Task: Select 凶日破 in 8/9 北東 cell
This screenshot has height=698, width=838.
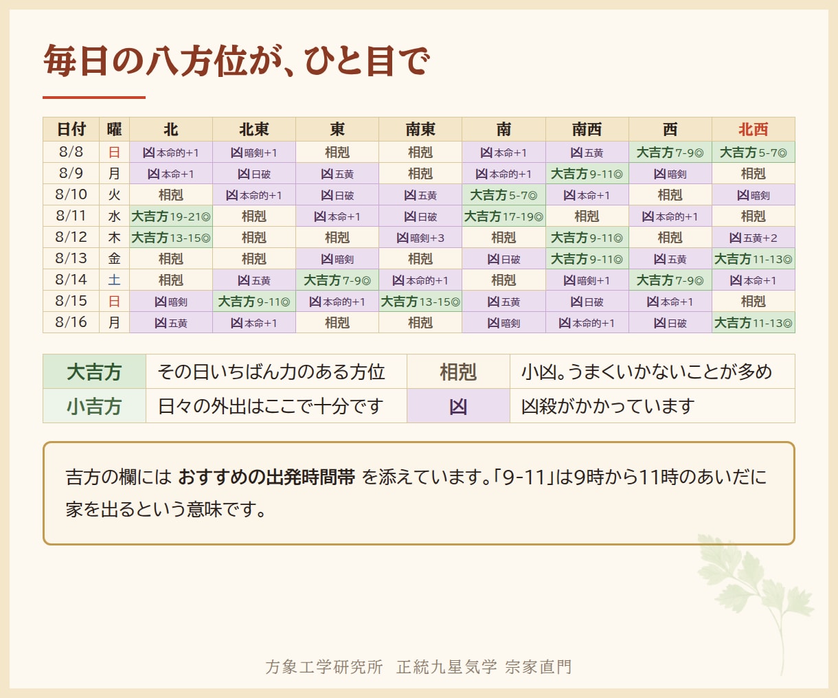Action: [254, 173]
